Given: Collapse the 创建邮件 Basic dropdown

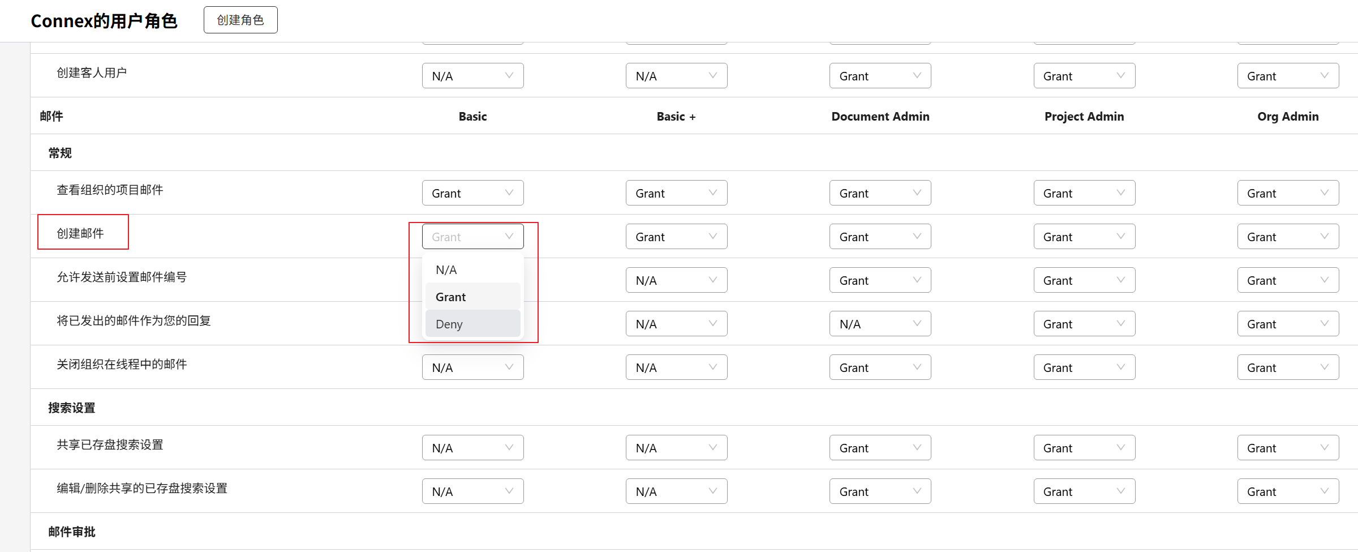Looking at the screenshot, I should 472,237.
